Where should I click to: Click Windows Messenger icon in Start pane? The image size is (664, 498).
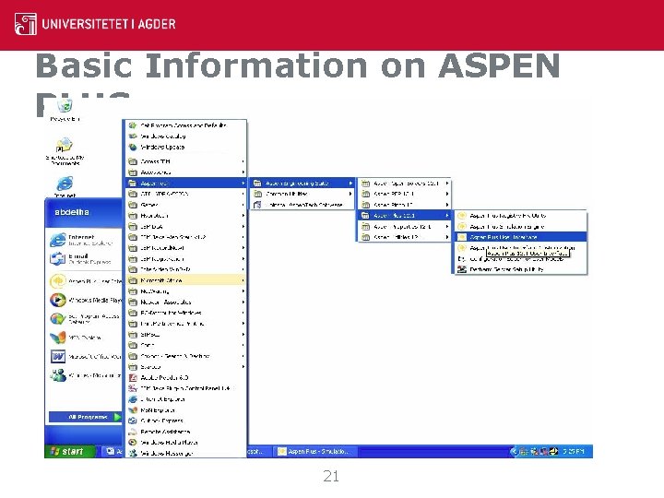pyautogui.click(x=58, y=375)
